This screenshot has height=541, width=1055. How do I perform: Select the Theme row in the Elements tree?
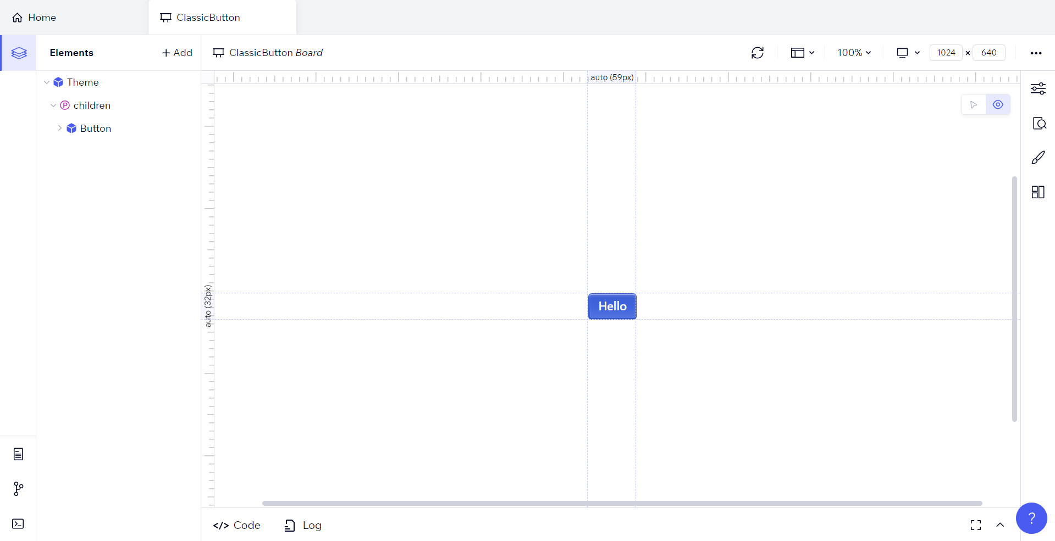(x=119, y=82)
